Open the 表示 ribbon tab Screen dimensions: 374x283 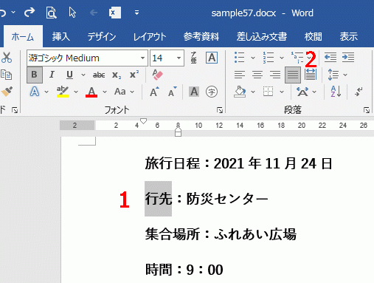[348, 37]
